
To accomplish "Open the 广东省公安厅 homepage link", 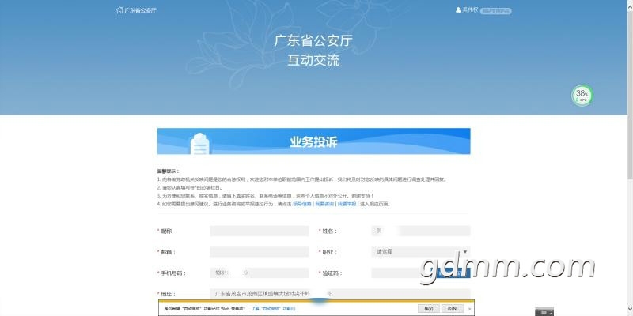I will 140,10.
